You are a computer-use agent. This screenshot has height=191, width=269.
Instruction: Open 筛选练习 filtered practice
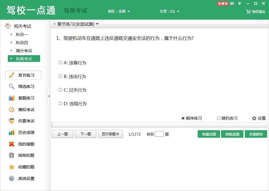[23, 86]
